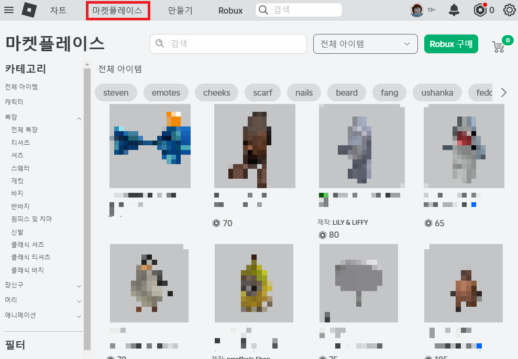Select 원피스 및 치마 subcategory
This screenshot has height=359, width=518.
pos(31,219)
